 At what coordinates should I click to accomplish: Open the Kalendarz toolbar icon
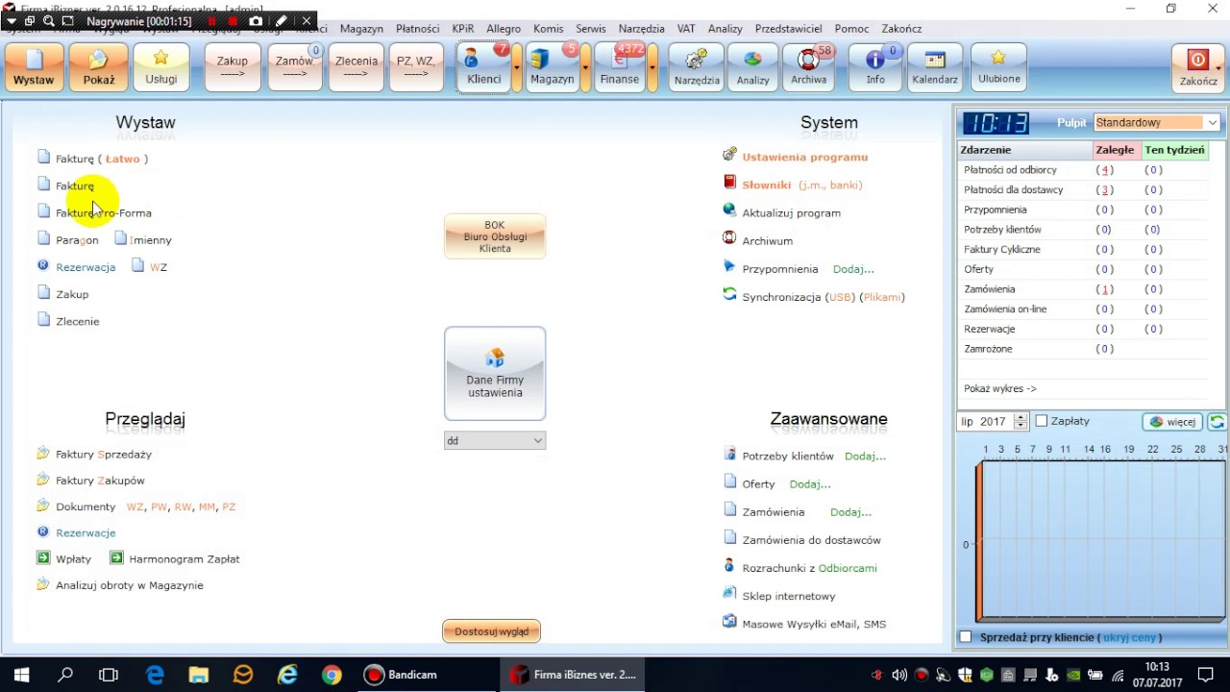[935, 67]
